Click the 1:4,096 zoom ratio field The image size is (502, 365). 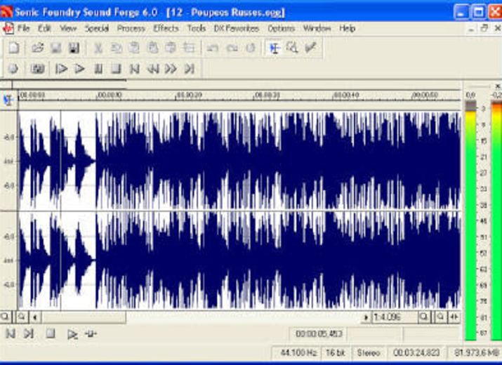coord(395,317)
